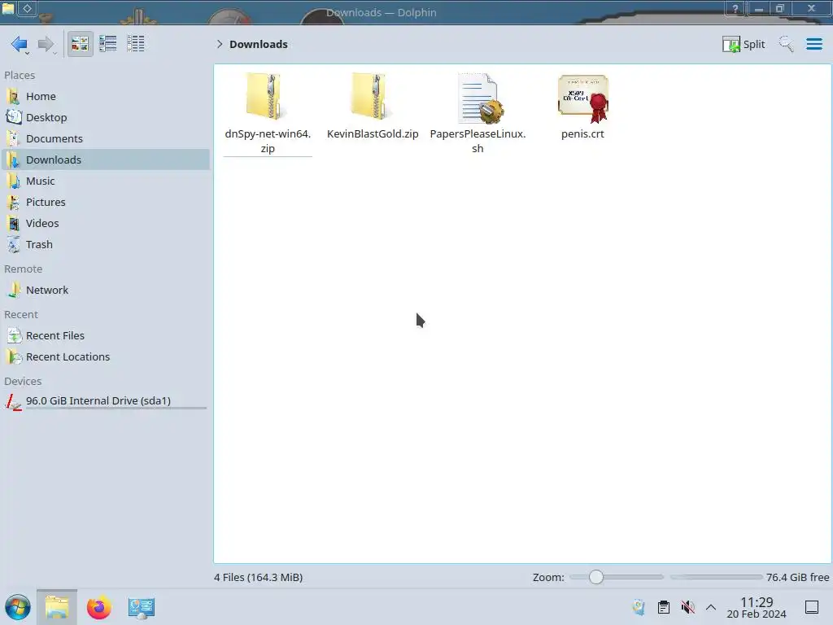Open Trash in Places
Screen dimensions: 833x625
(106, 245)
